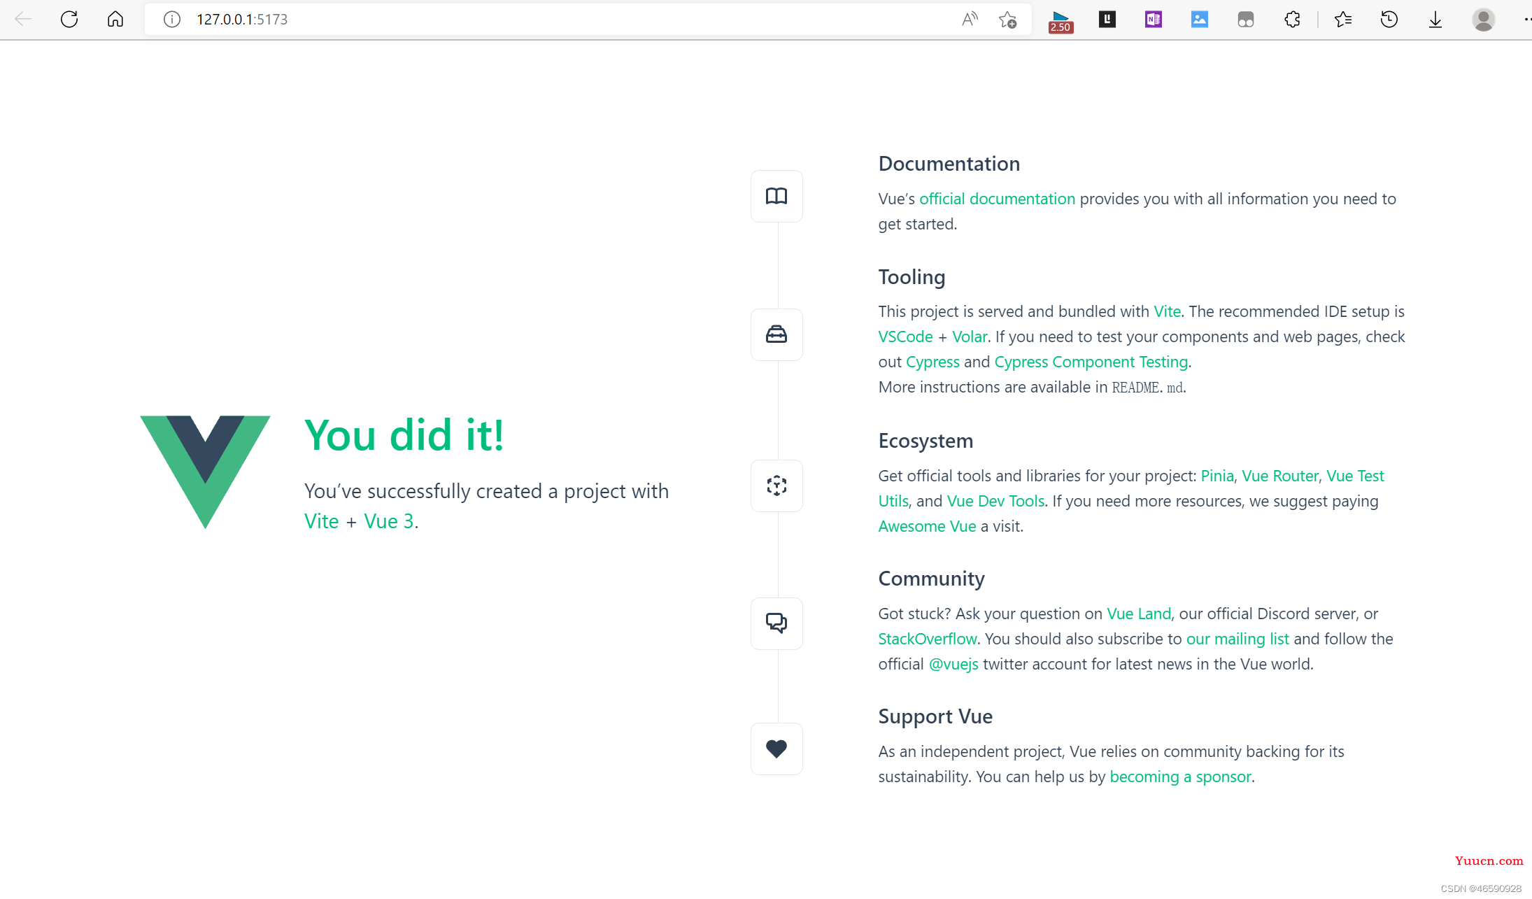1532x899 pixels.
Task: Open the Extensions puzzle piece menu
Action: click(1292, 19)
